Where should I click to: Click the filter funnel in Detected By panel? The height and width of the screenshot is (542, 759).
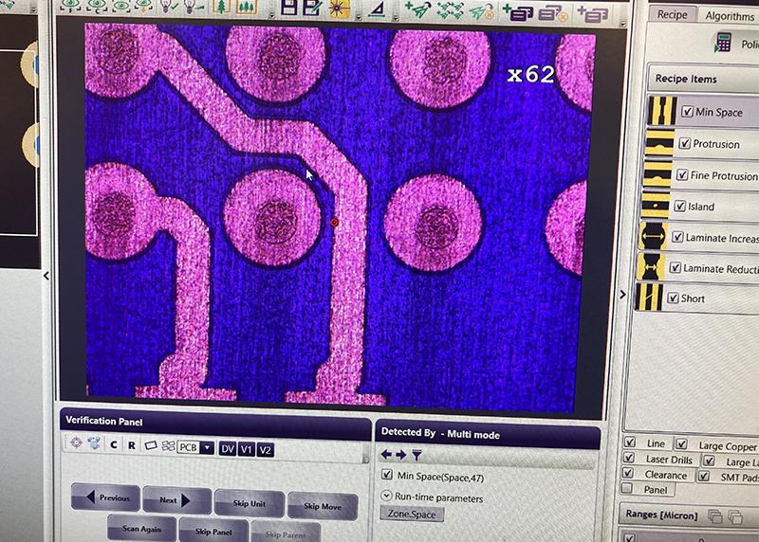point(417,455)
